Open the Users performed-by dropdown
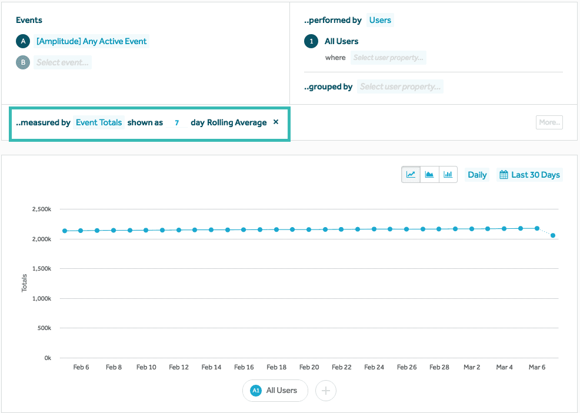Image resolution: width=580 pixels, height=413 pixels. click(x=379, y=19)
